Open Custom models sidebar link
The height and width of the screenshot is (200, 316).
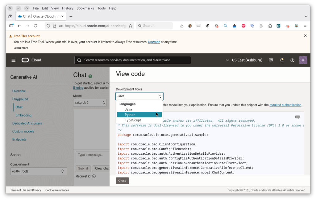23,131
